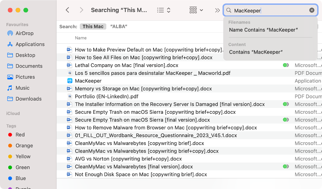Click PDF Docum kind cell of Portfolio row
The height and width of the screenshot is (189, 322).
tap(308, 97)
